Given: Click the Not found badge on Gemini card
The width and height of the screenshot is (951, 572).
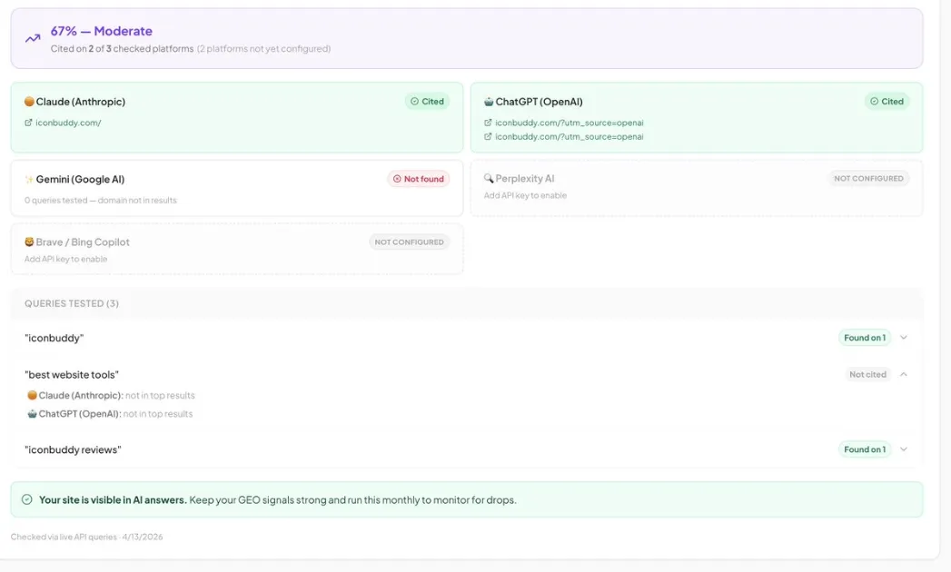Looking at the screenshot, I should 419,179.
